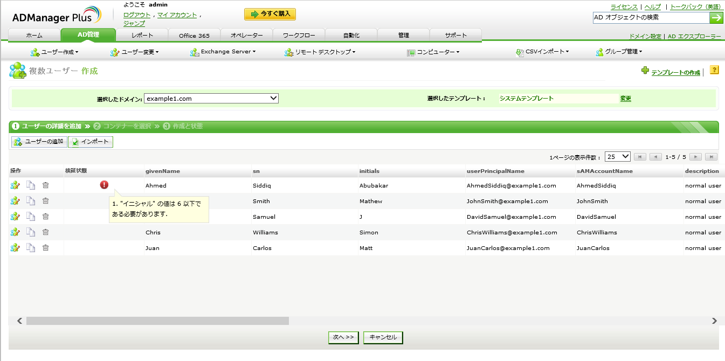Delete the DavidSamuel user row
This screenshot has height=361, width=725.
(46, 217)
